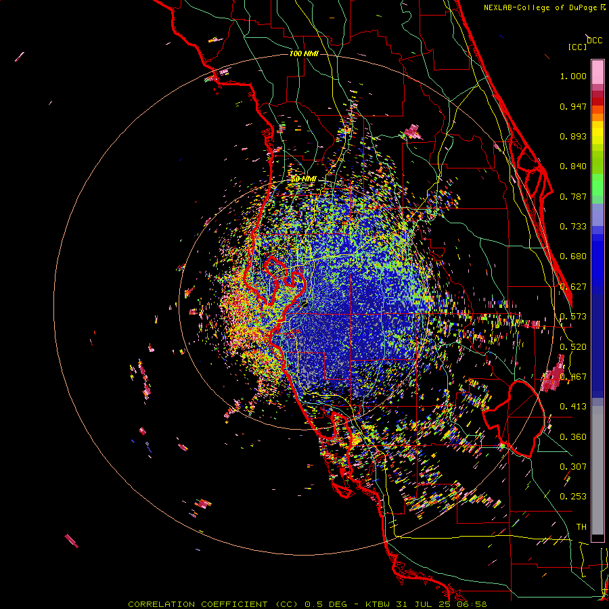Click the KTBW station identifier in caption
Image resolution: width=609 pixels, height=609 pixels.
tap(379, 604)
